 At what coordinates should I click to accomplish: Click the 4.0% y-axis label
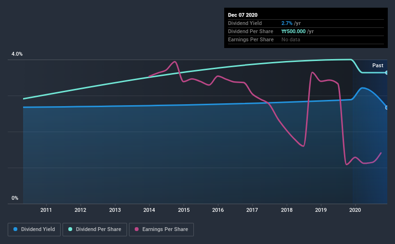17,54
